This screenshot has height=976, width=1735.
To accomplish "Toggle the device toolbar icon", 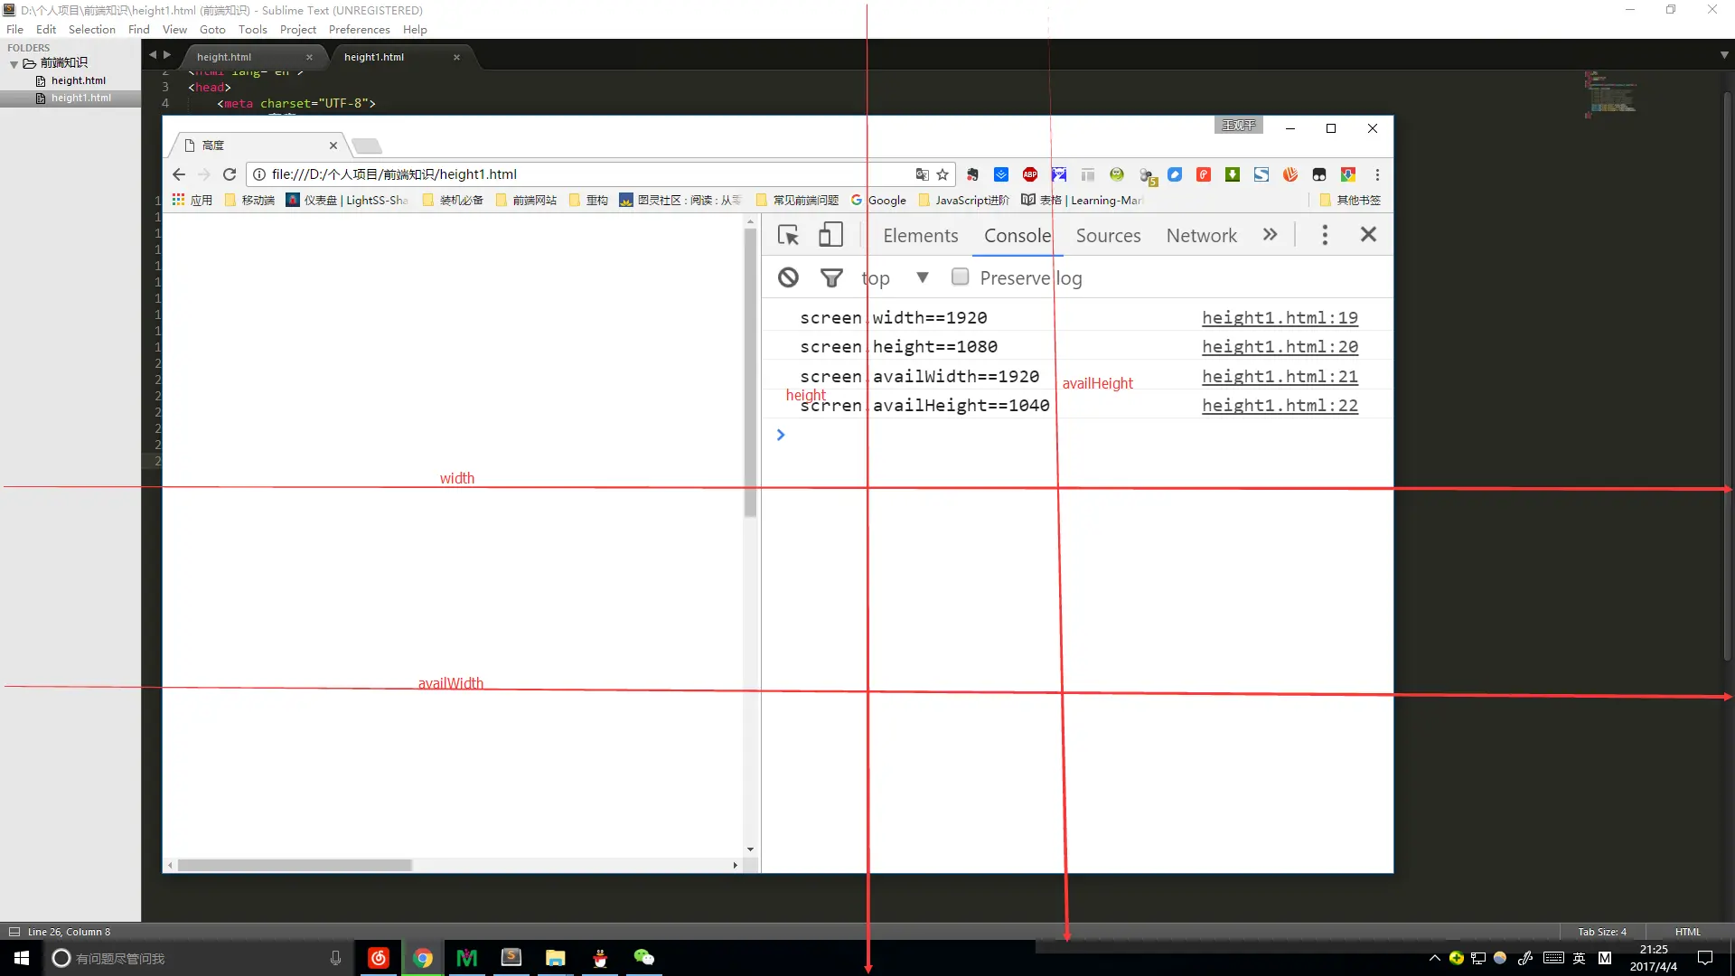I will tap(830, 235).
